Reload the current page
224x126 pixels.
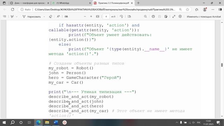(13, 9)
